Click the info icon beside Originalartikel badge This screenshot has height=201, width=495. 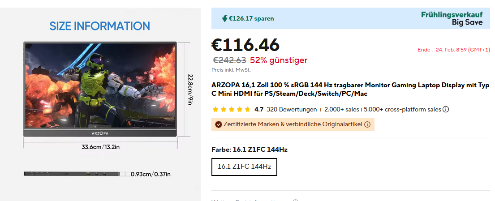click(367, 124)
